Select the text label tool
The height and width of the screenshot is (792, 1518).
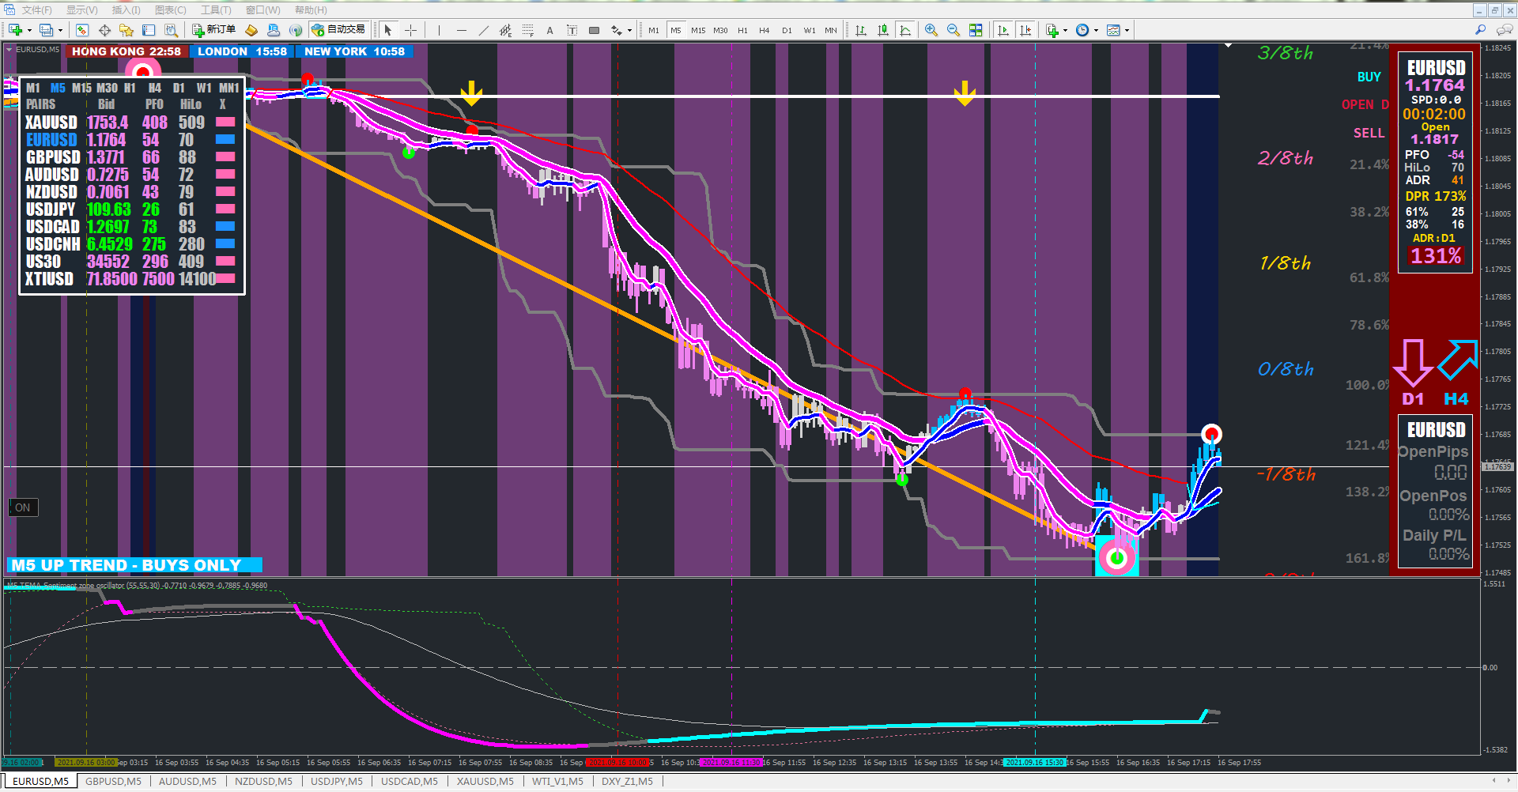549,30
